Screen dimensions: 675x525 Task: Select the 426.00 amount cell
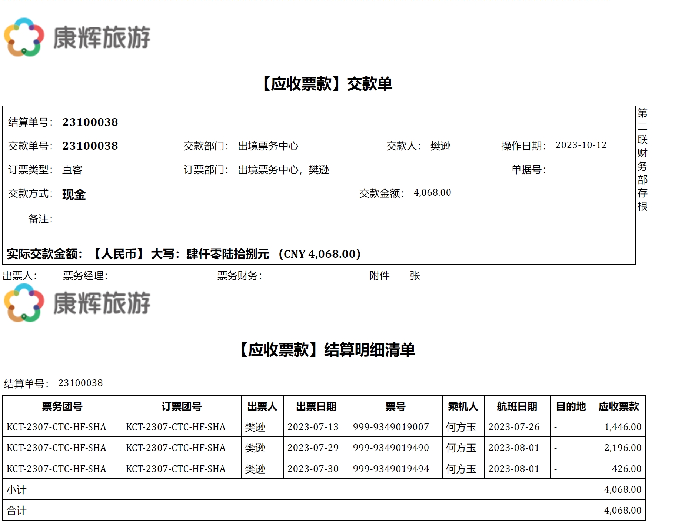(x=626, y=469)
